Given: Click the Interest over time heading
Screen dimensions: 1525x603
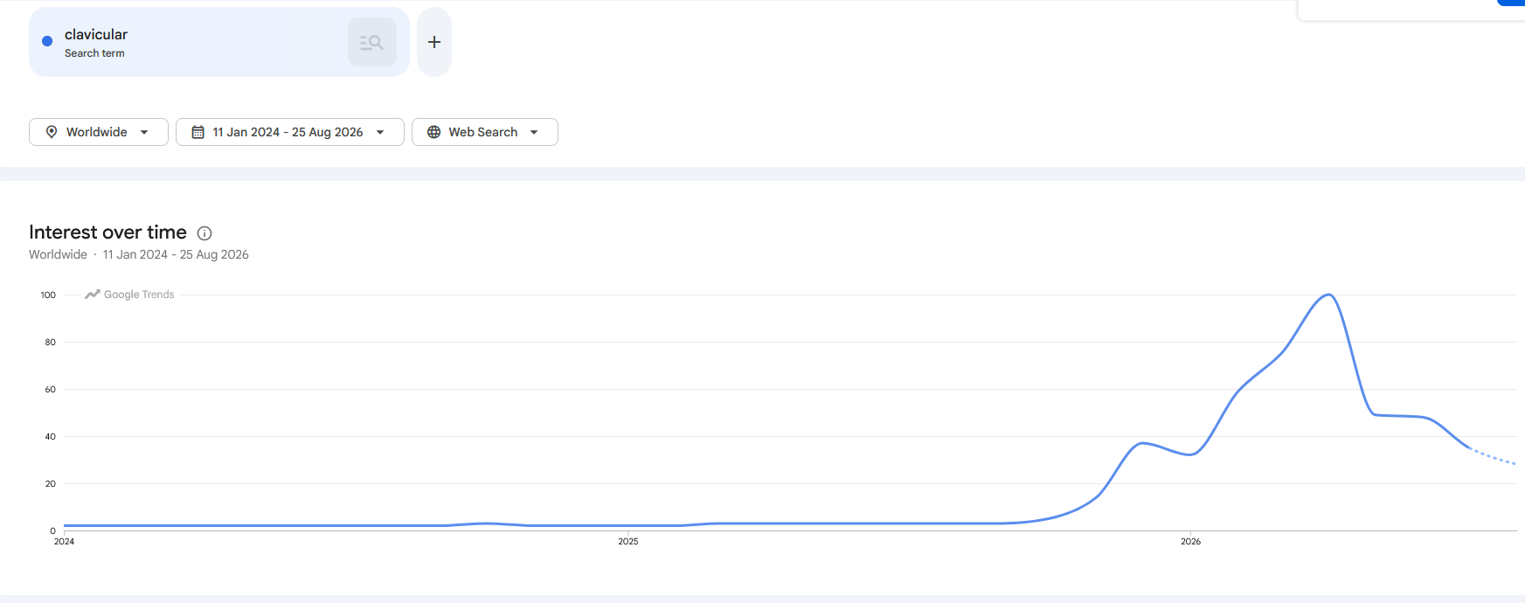Looking at the screenshot, I should click(107, 232).
